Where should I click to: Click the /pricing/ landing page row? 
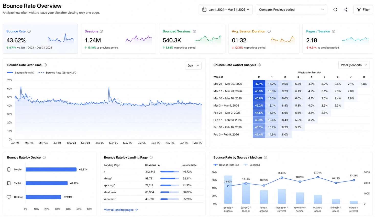coord(153,185)
